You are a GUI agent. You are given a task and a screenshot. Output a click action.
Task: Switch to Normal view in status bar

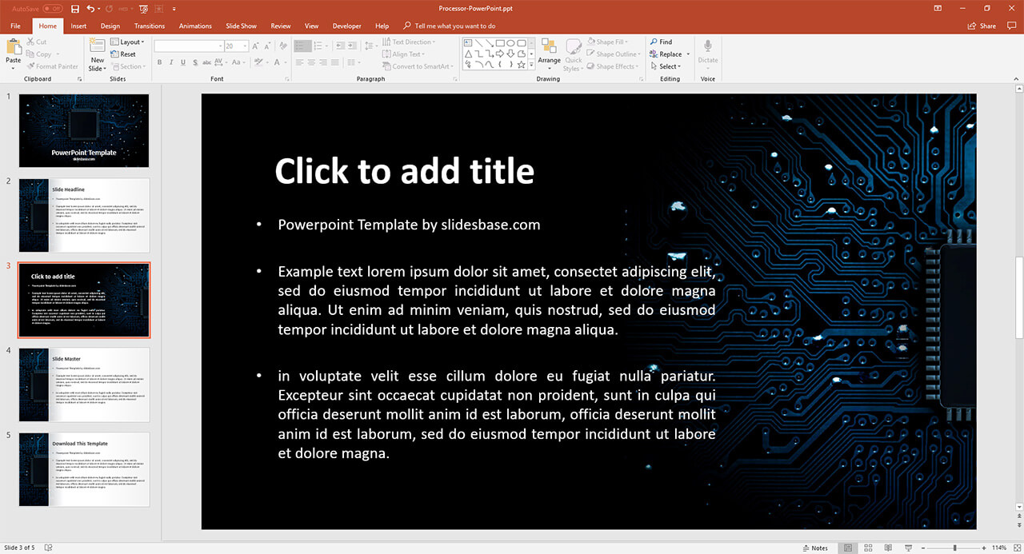point(848,548)
